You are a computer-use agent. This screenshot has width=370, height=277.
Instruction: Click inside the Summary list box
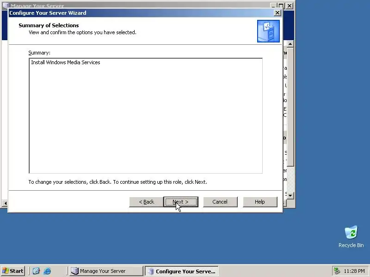click(x=146, y=115)
